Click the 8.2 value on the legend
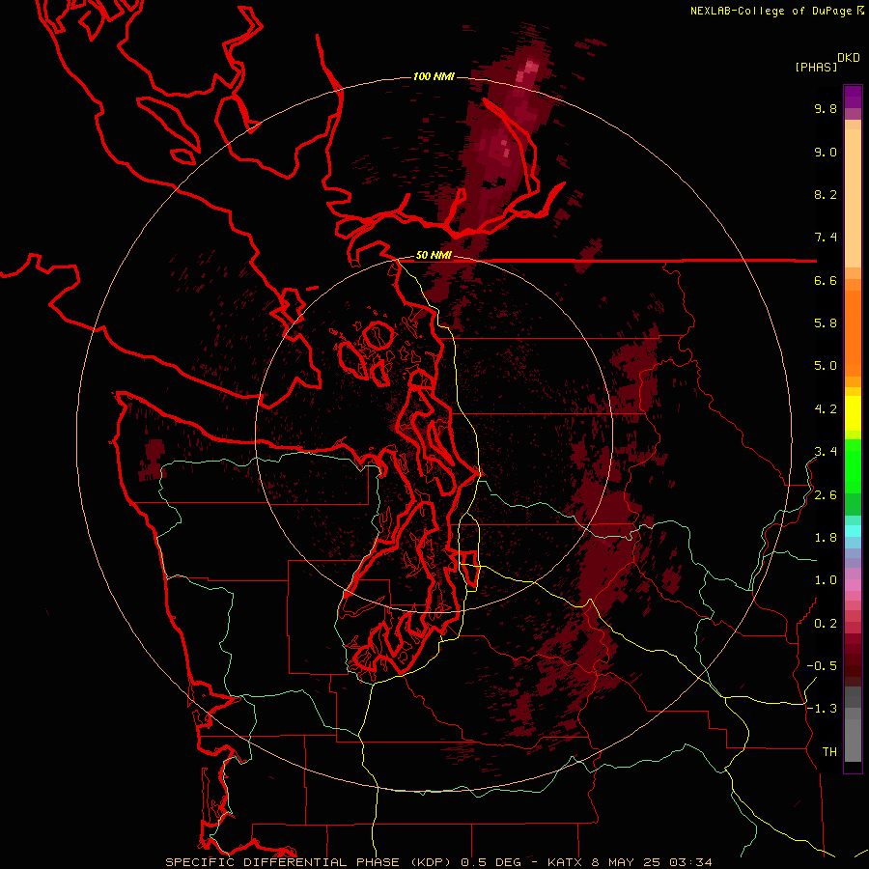The width and height of the screenshot is (869, 869). (x=826, y=194)
